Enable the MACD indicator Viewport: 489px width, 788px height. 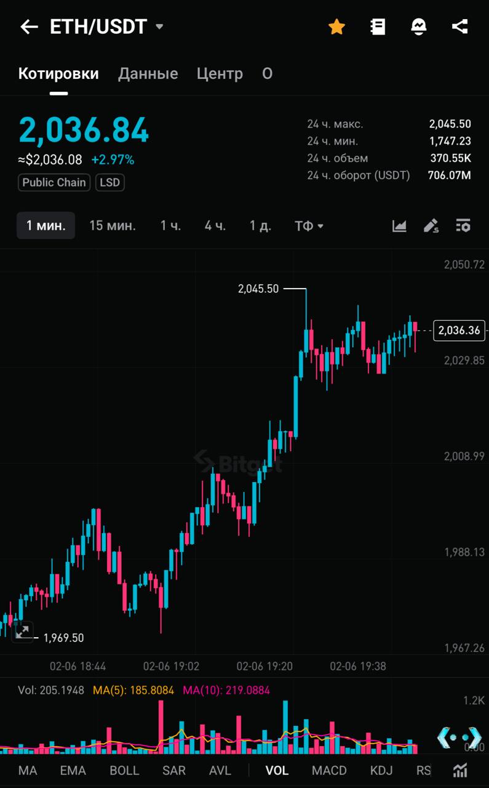click(x=329, y=770)
